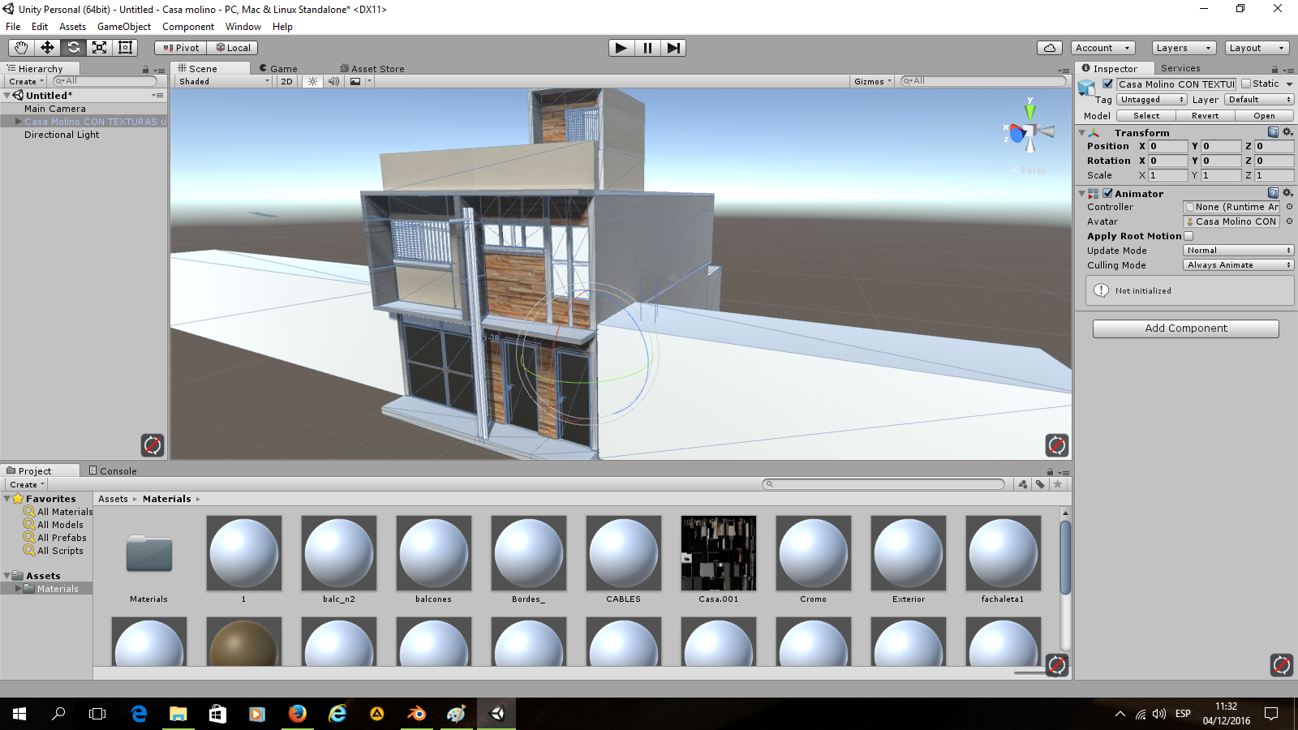Open the Gizmos dropdown
This screenshot has height=730, width=1298.
click(x=873, y=81)
